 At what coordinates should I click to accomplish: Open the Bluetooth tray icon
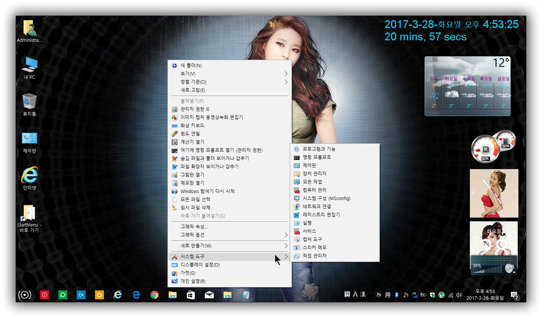click(x=397, y=295)
